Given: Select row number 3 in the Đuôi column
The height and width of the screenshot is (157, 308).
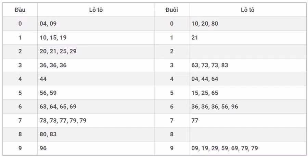Looking at the screenshot, I should 171,65.
